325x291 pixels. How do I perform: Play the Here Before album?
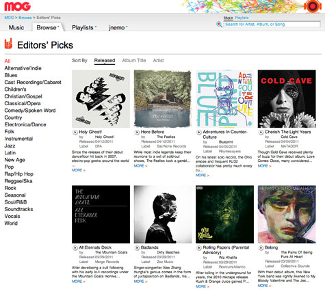(137, 132)
